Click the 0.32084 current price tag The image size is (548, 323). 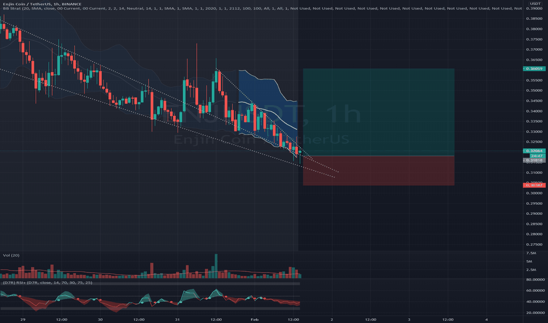click(x=534, y=151)
